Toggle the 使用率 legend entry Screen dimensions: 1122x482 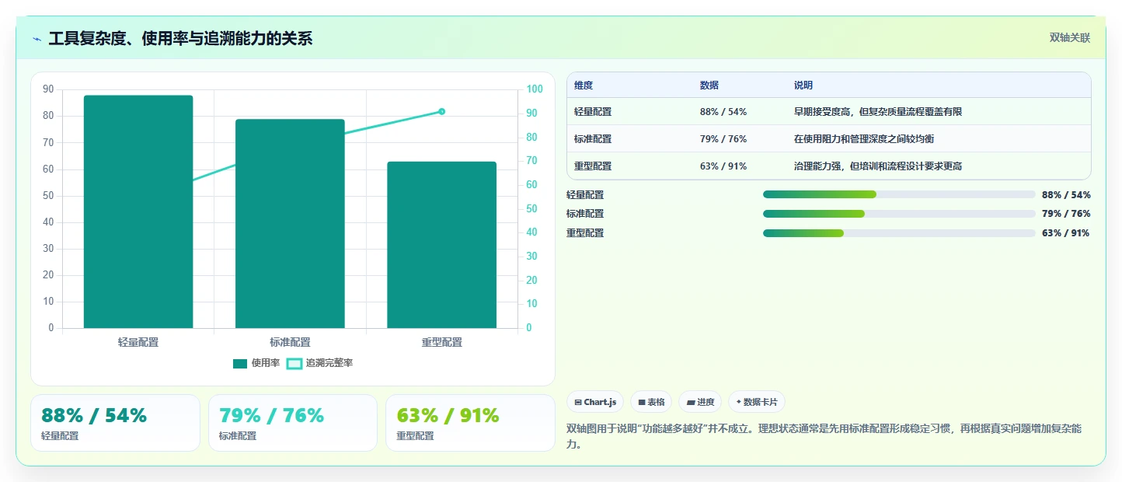[x=256, y=363]
